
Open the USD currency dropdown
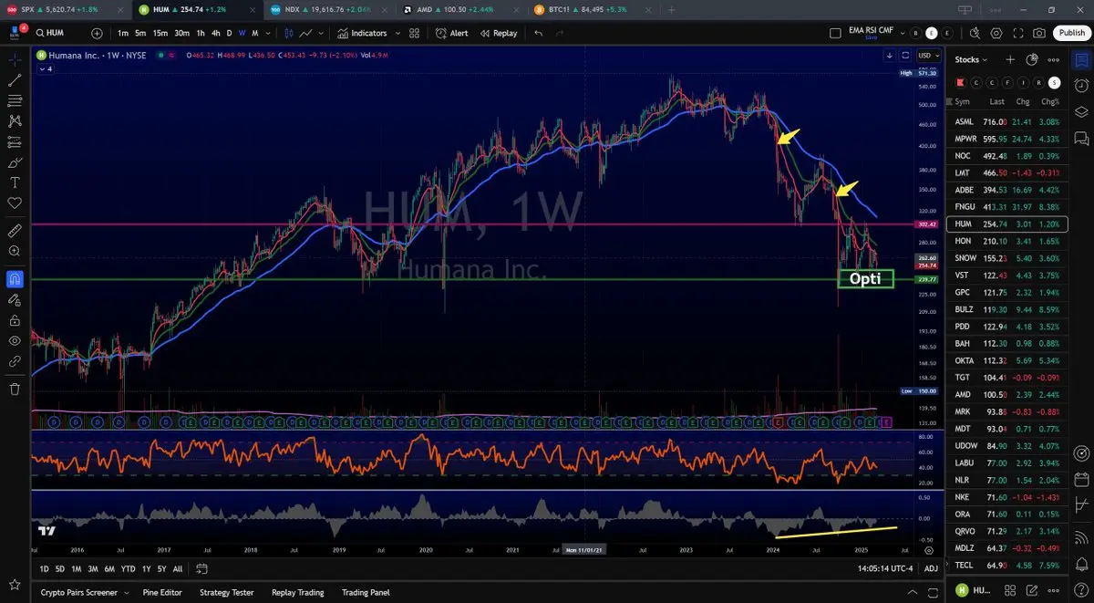click(x=927, y=55)
